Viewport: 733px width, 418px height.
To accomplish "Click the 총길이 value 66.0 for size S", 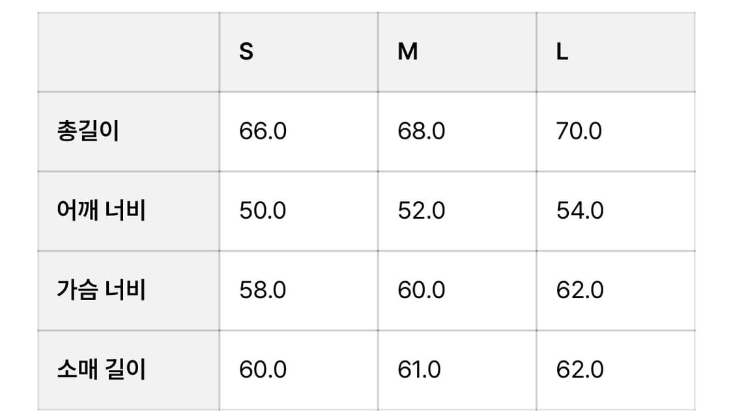I will click(x=263, y=132).
